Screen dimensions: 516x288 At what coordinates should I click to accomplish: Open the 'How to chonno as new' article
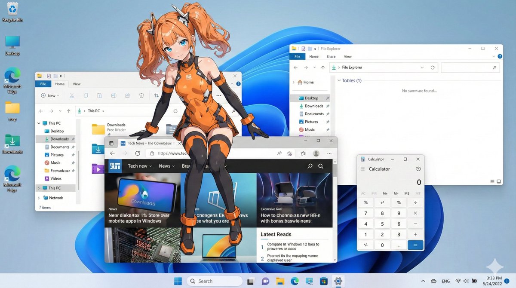(x=291, y=218)
